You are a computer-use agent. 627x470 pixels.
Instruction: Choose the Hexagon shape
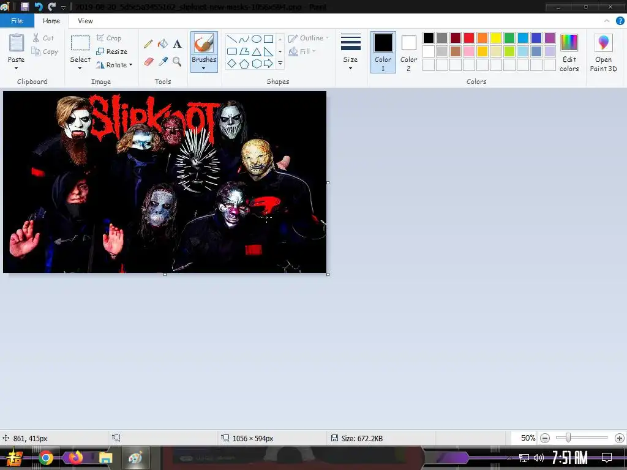coord(257,63)
